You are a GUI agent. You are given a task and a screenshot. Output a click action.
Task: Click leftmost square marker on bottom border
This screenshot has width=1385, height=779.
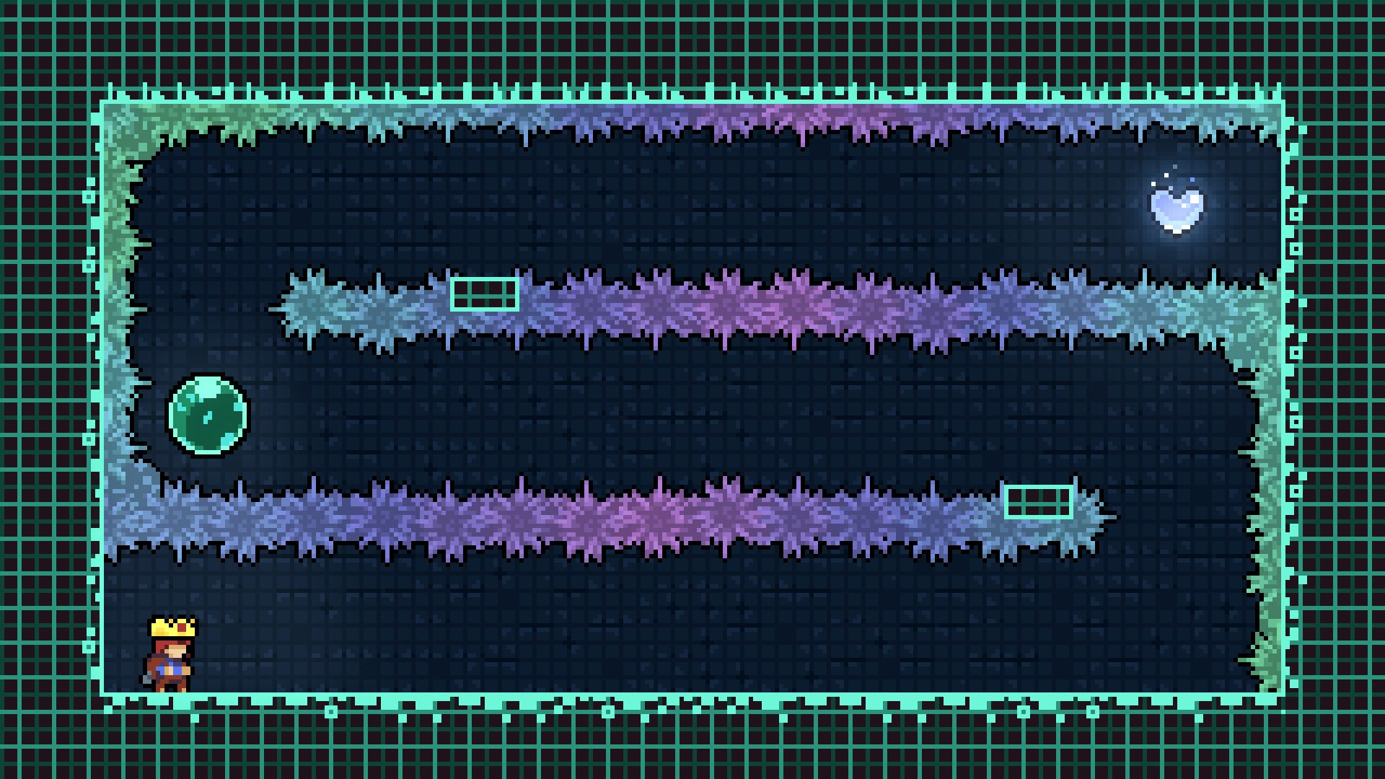(x=331, y=712)
